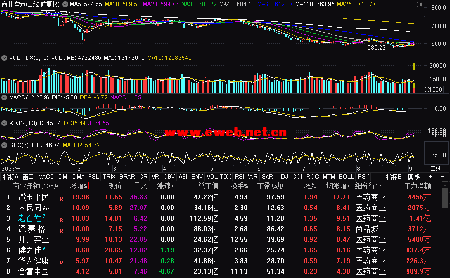Select the CR indicator tab

pyautogui.click(x=143, y=177)
